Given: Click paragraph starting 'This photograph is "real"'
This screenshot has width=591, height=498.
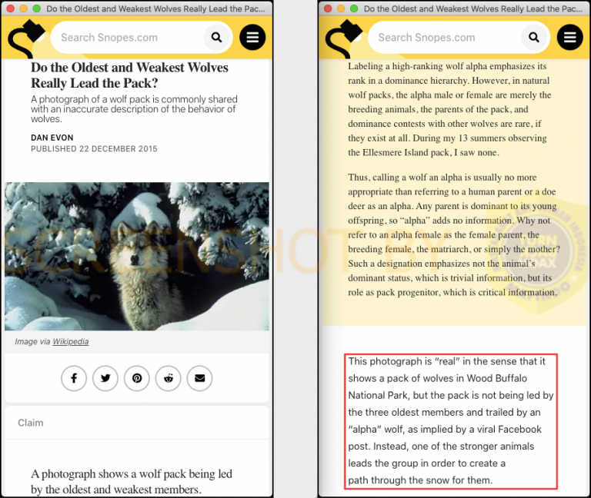Looking at the screenshot, I should (451, 421).
